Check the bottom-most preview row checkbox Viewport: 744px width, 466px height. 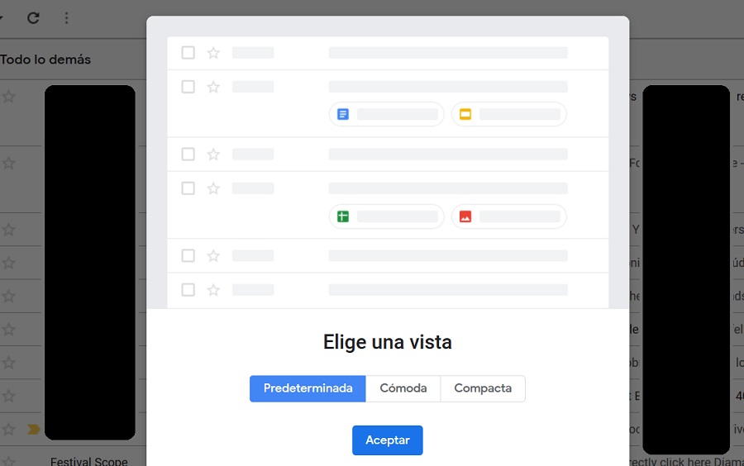[188, 290]
